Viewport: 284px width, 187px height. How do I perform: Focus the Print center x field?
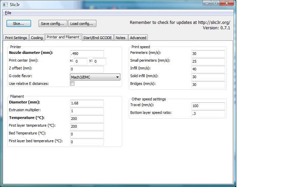(80, 62)
